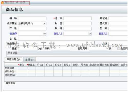Click the 重量 input field
Screen dimensions: 128x92
tap(28, 49)
